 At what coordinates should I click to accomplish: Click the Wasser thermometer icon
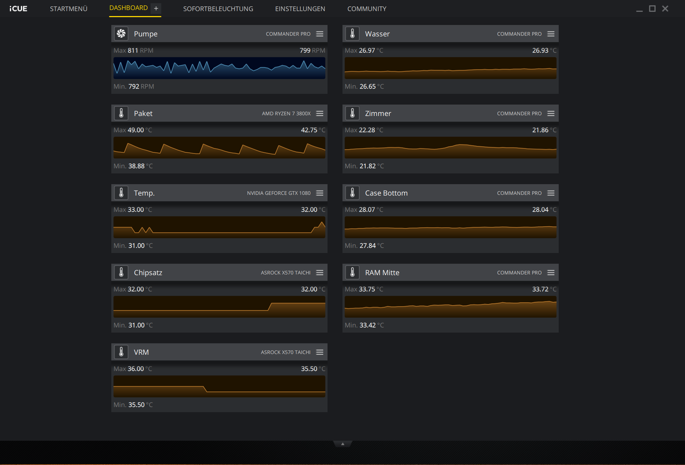(352, 34)
